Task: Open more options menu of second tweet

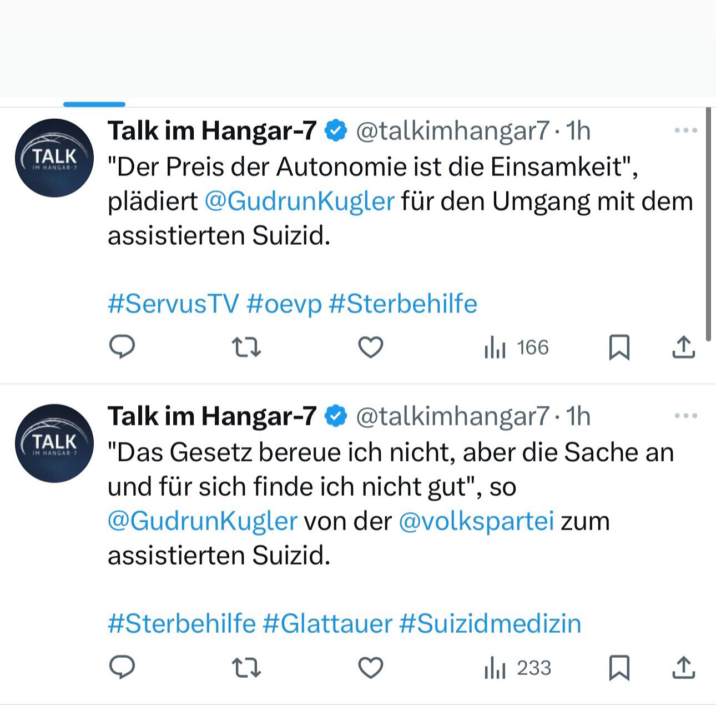Action: pos(685,416)
